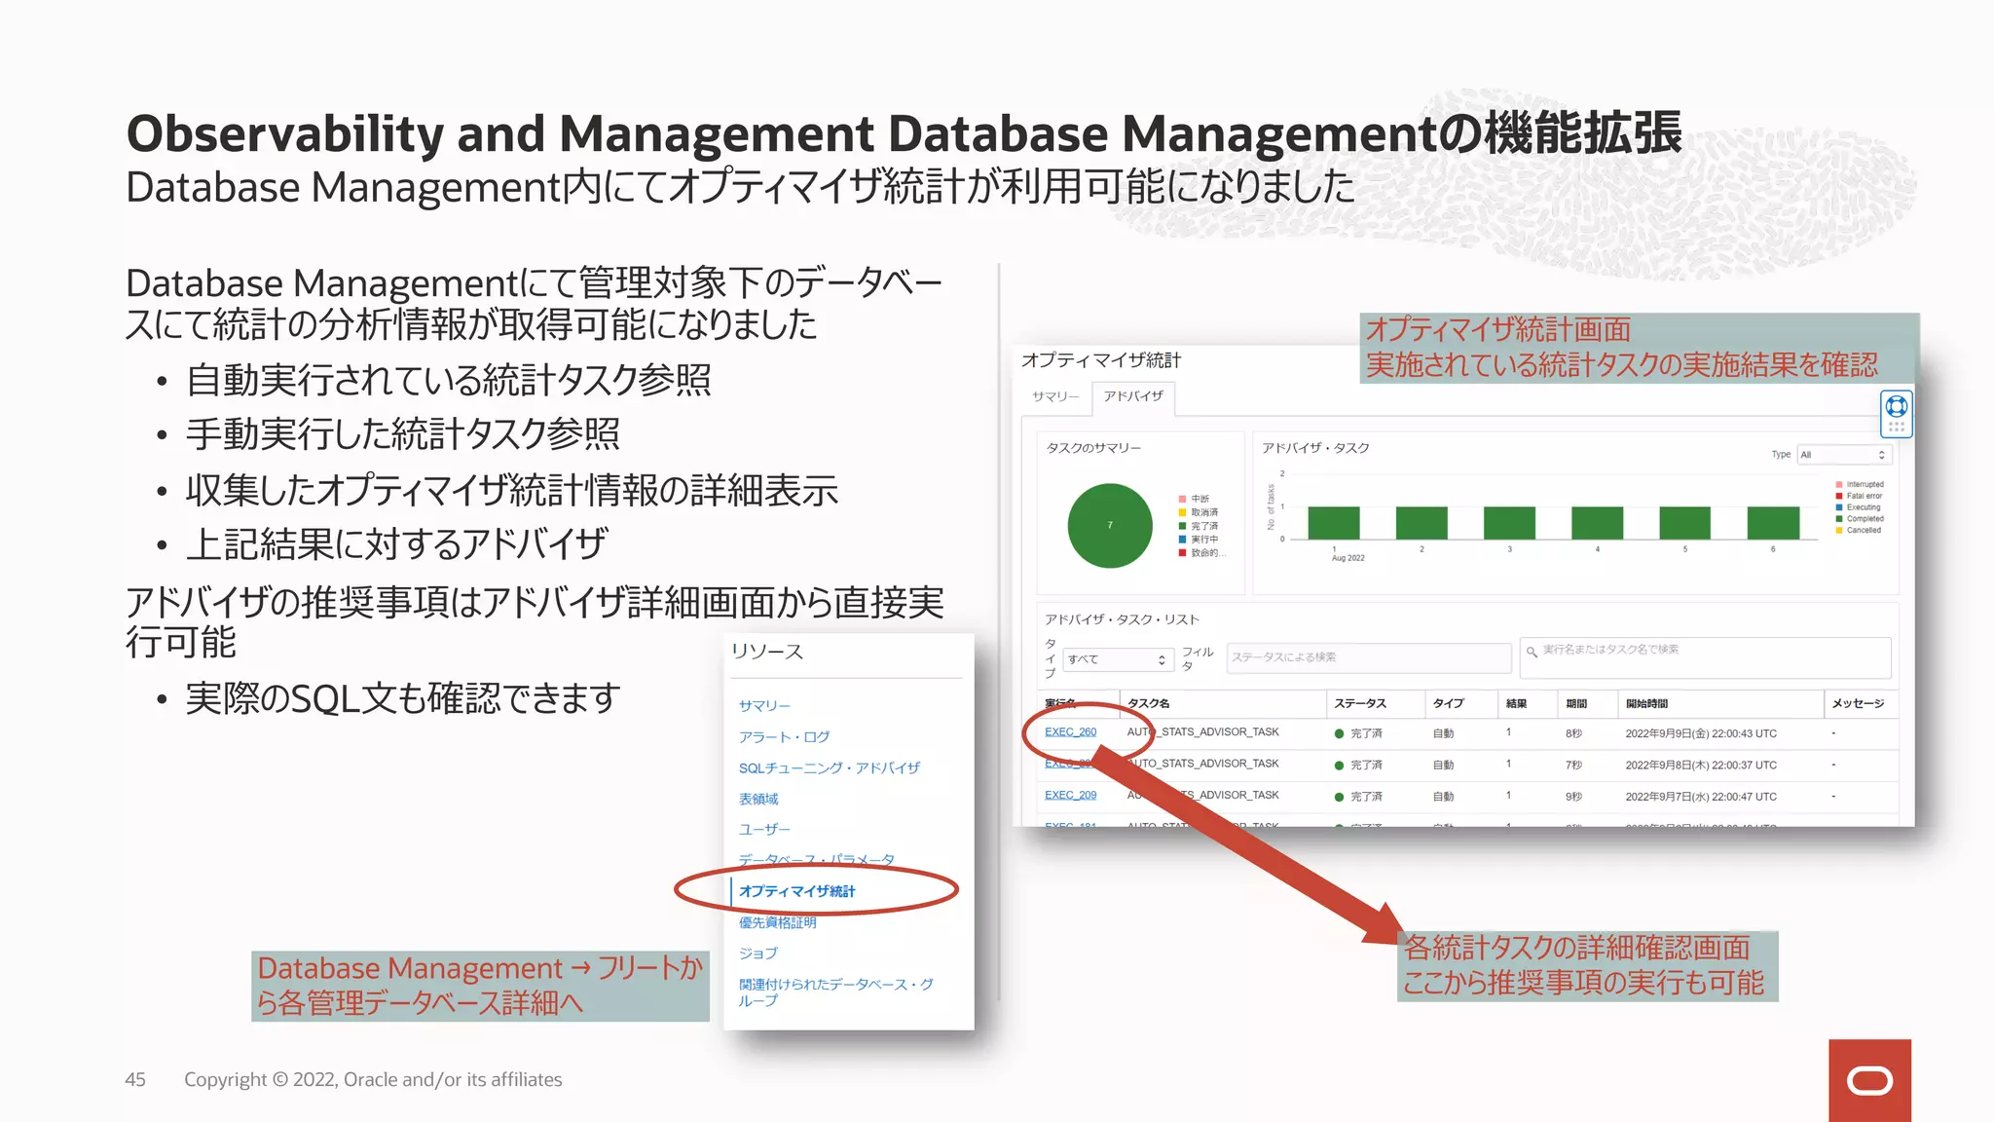This screenshot has width=1994, height=1122.
Task: Select オプティマイザ統計 in the リソース menu
Action: click(796, 890)
